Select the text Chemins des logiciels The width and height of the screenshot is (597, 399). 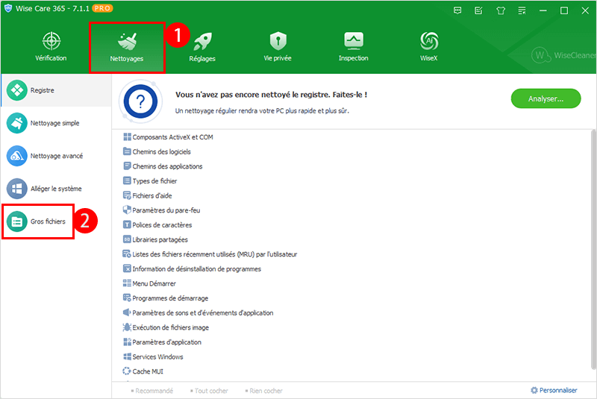(x=162, y=151)
